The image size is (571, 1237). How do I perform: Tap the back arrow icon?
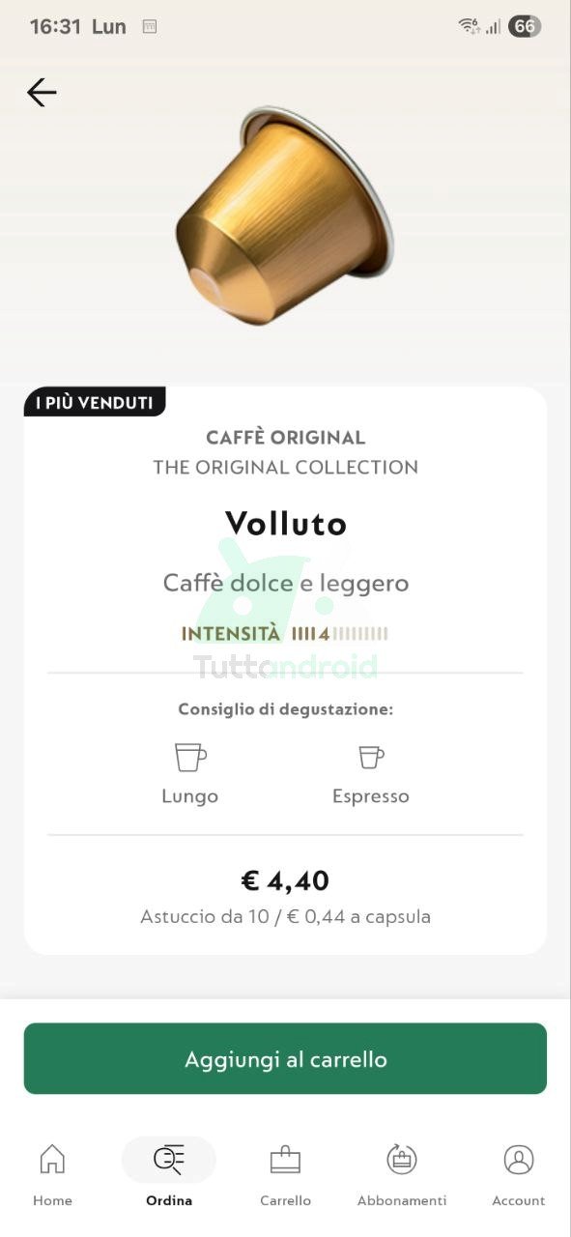(x=42, y=93)
